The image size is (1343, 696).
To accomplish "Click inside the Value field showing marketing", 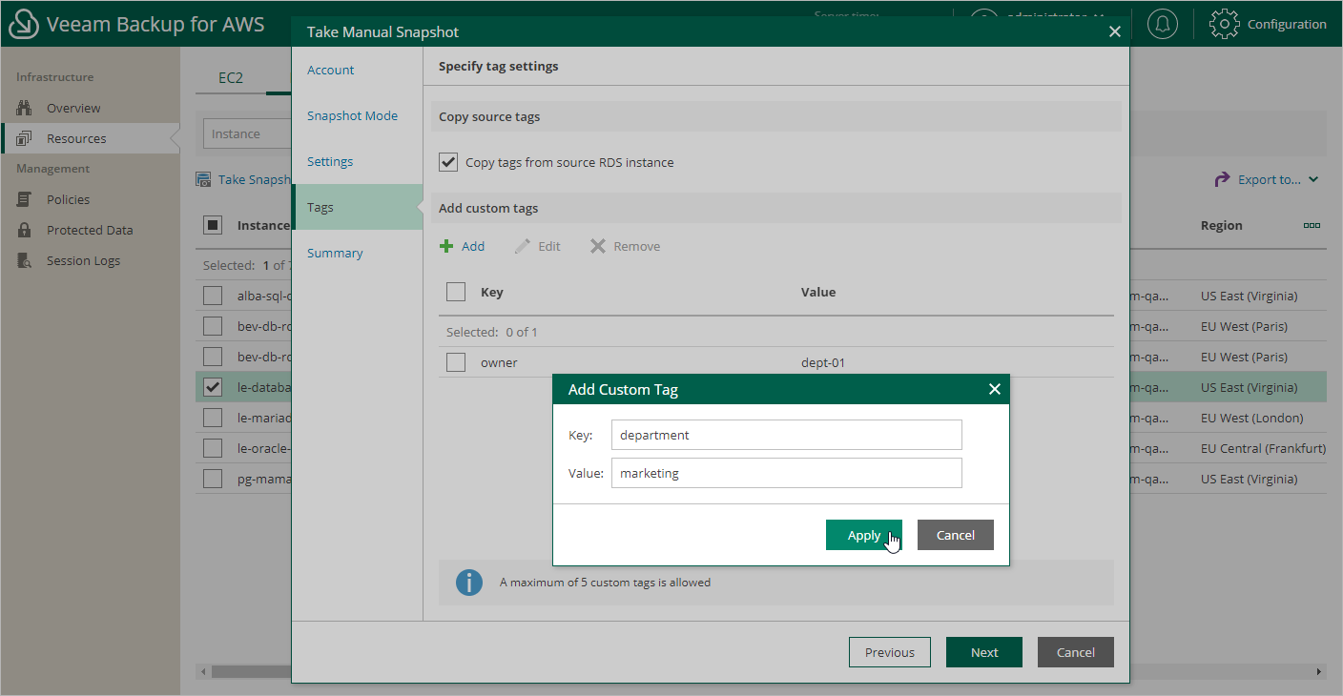I will pos(786,473).
